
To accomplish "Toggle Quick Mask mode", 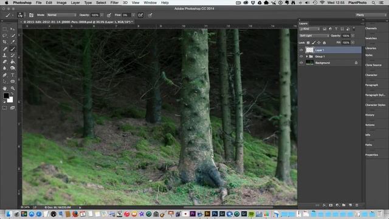I will tap(5, 108).
